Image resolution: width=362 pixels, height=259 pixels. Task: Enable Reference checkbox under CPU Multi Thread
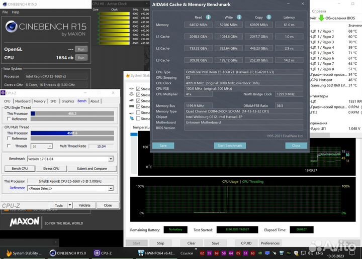[x=9, y=138]
